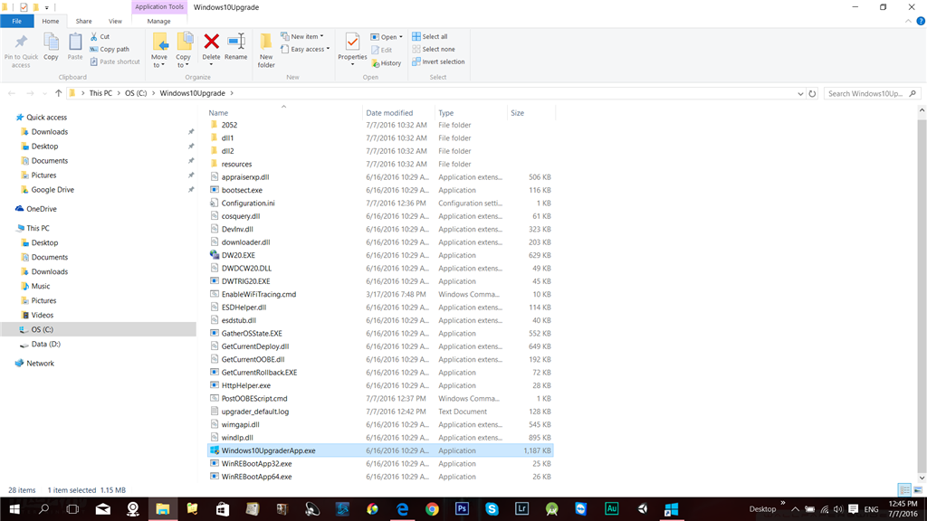Viewport: 927px width, 521px height.
Task: Switch to the Share ribbon tab
Action: pos(83,22)
